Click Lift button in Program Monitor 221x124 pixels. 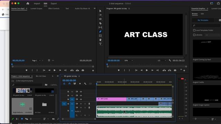click(164, 70)
